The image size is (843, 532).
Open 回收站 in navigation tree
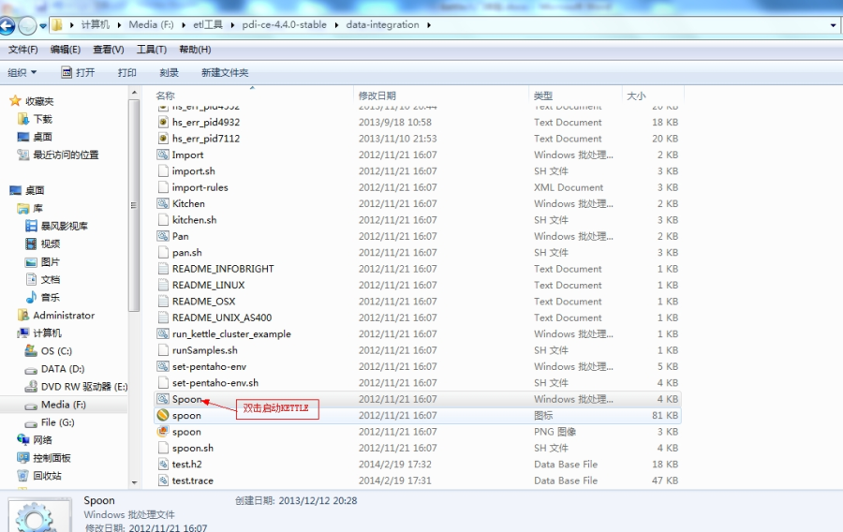[x=39, y=476]
